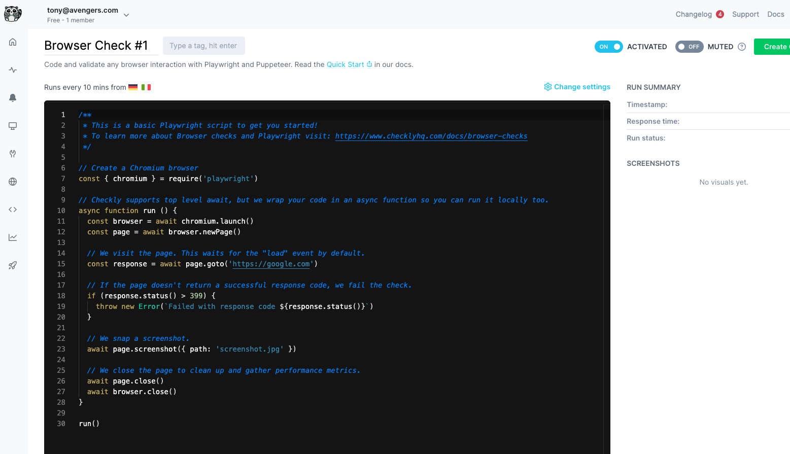View analytics with the chart icon
790x454 pixels.
pyautogui.click(x=12, y=237)
